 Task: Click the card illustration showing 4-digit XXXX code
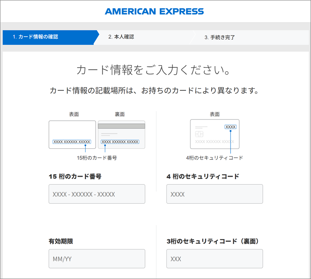point(215,134)
